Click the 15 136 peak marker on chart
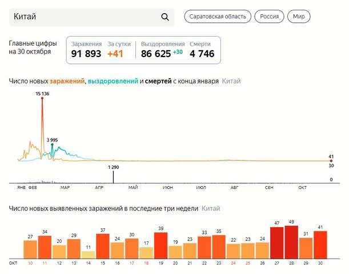Image resolution: width=349 pixels, height=274 pixels. tap(42, 98)
